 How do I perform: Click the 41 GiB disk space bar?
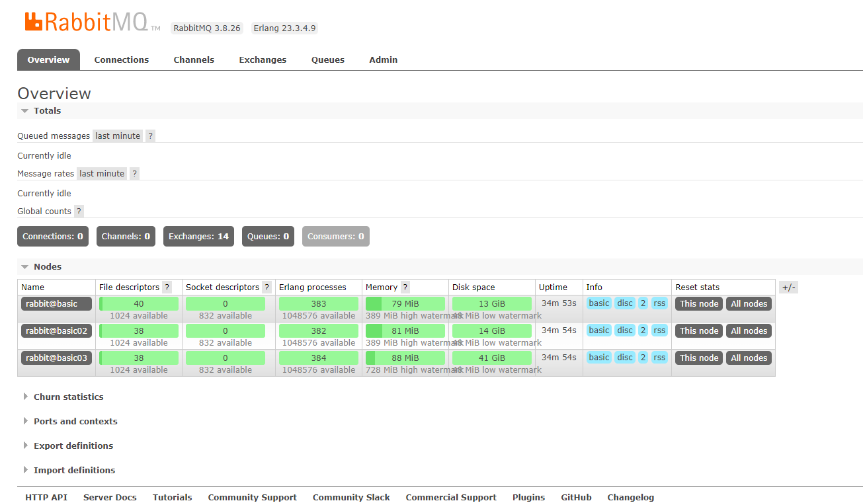click(x=492, y=358)
